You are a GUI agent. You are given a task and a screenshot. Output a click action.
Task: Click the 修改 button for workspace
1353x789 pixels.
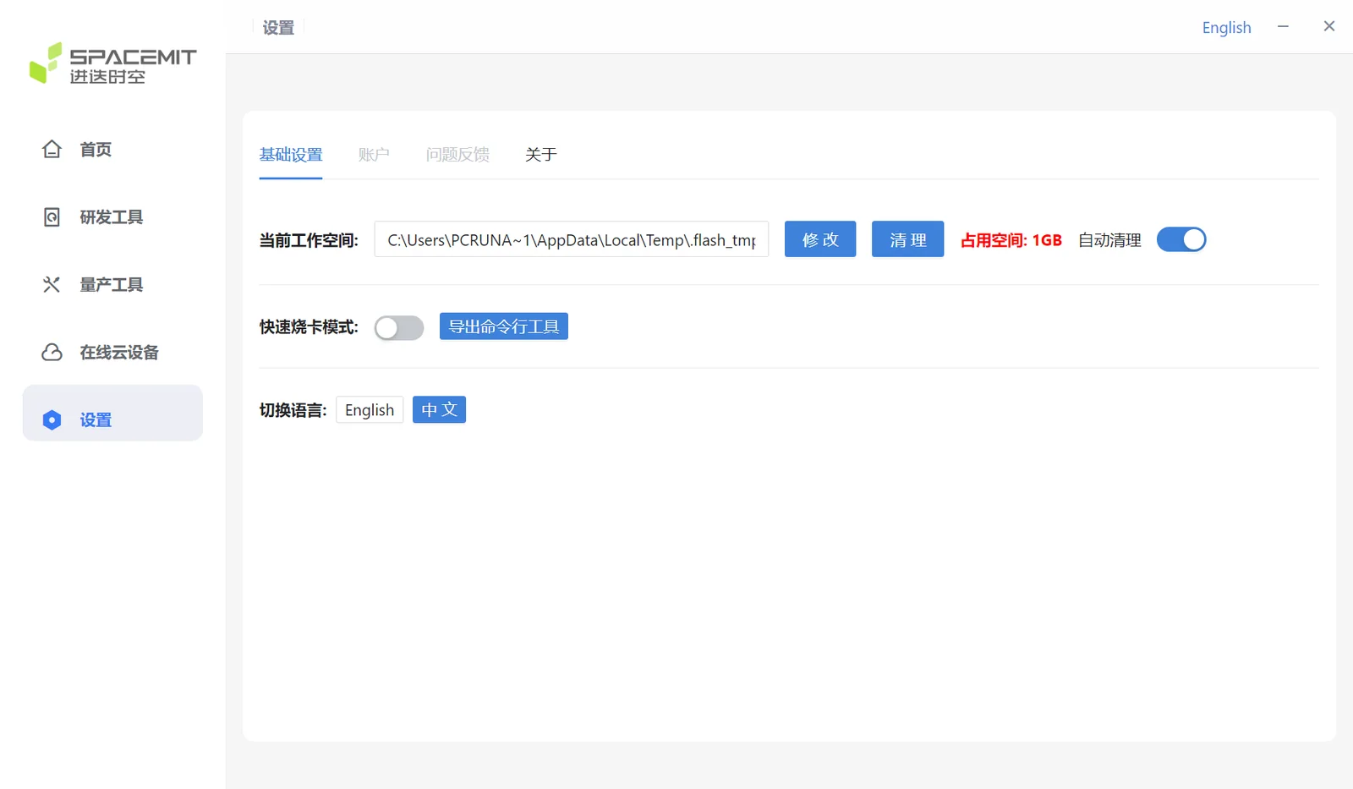pos(820,239)
